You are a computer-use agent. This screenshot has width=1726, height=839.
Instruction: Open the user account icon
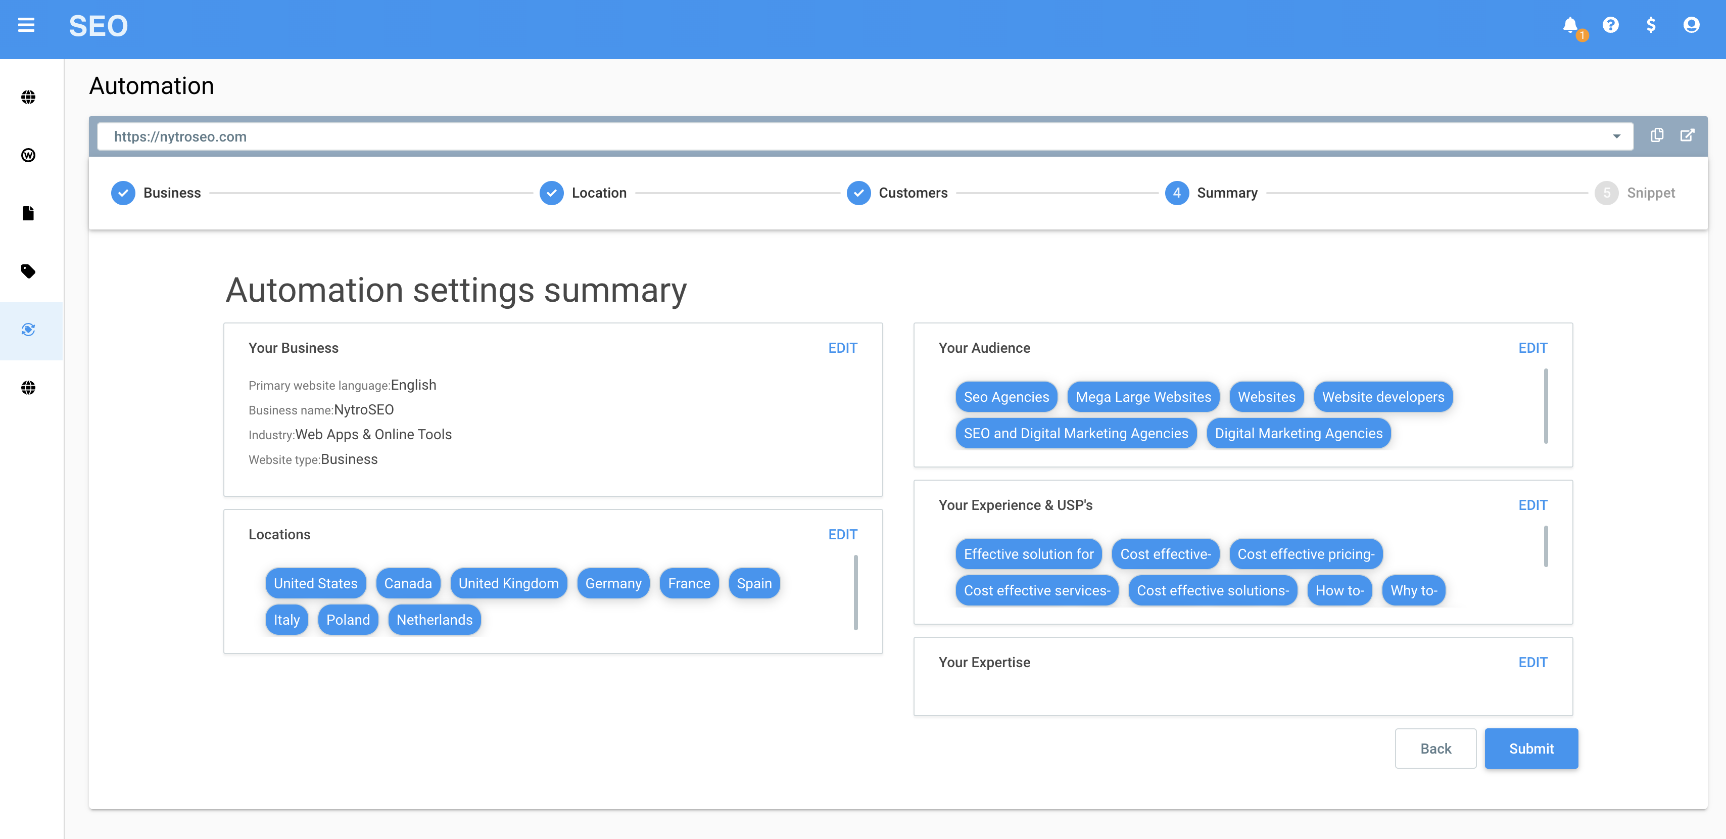tap(1691, 25)
